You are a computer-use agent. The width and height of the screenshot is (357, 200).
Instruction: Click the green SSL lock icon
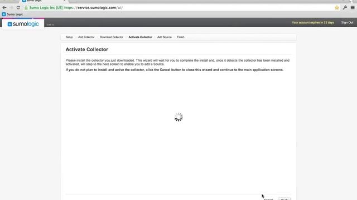[26, 8]
